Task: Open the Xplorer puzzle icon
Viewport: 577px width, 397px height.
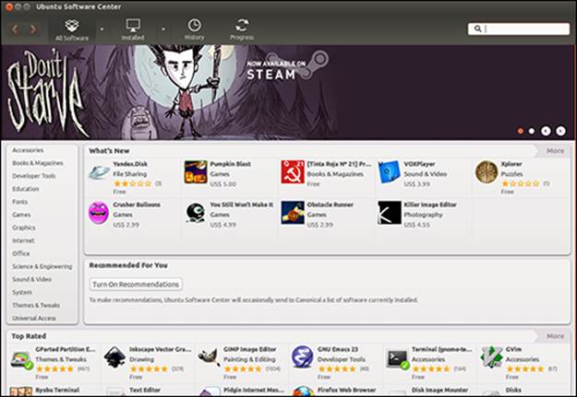Action: tap(487, 172)
